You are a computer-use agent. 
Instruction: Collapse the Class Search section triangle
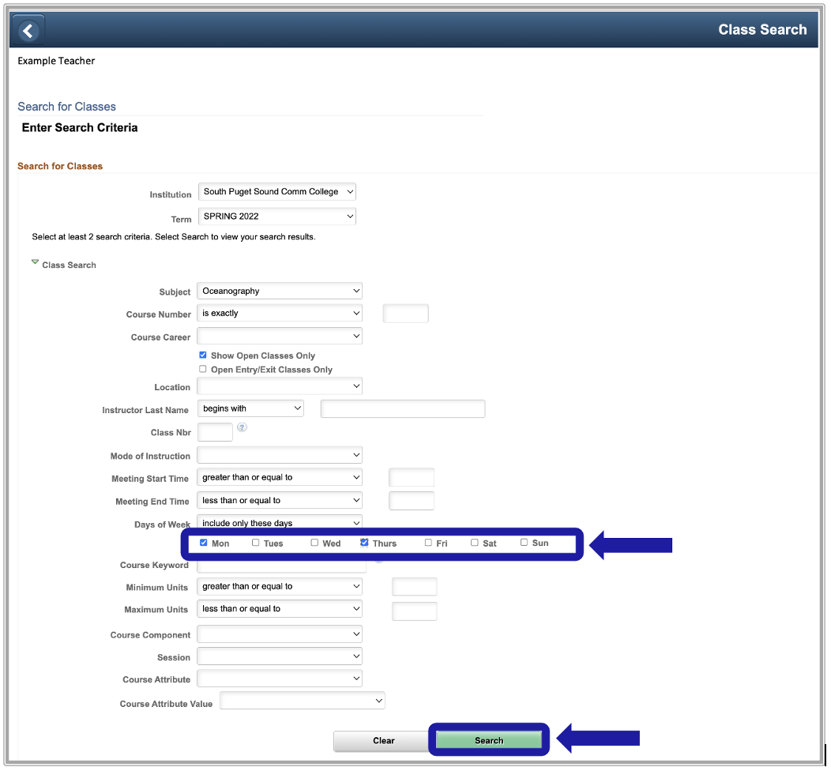35,263
